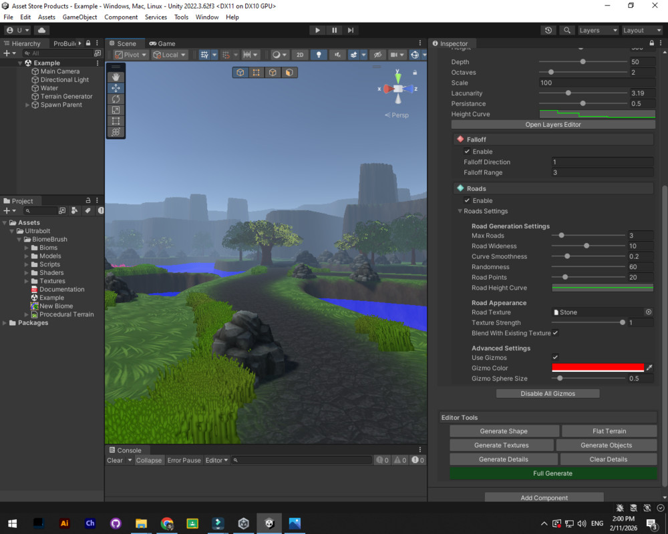Click the Project search by label icon

(x=88, y=210)
